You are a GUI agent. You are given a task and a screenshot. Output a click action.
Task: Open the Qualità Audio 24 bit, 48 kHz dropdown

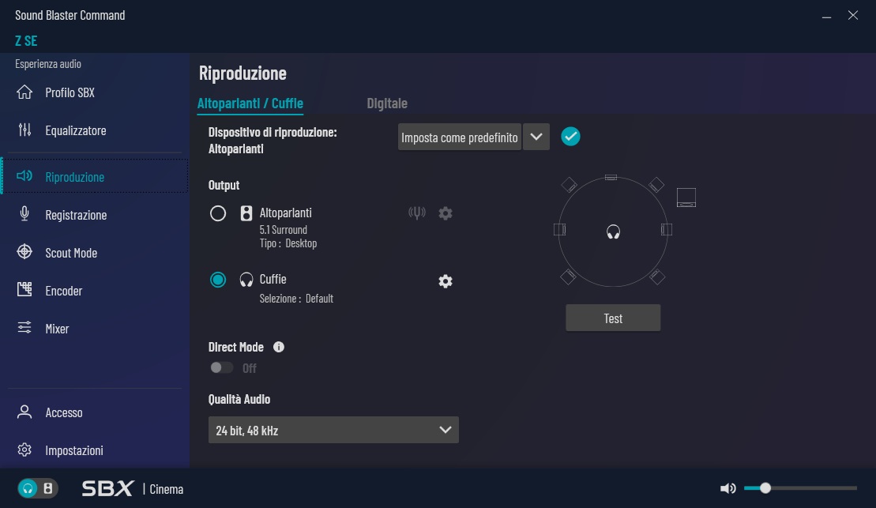[333, 430]
